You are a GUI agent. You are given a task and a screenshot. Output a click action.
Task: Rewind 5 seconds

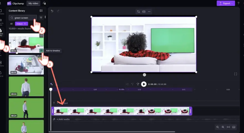pos(133,84)
